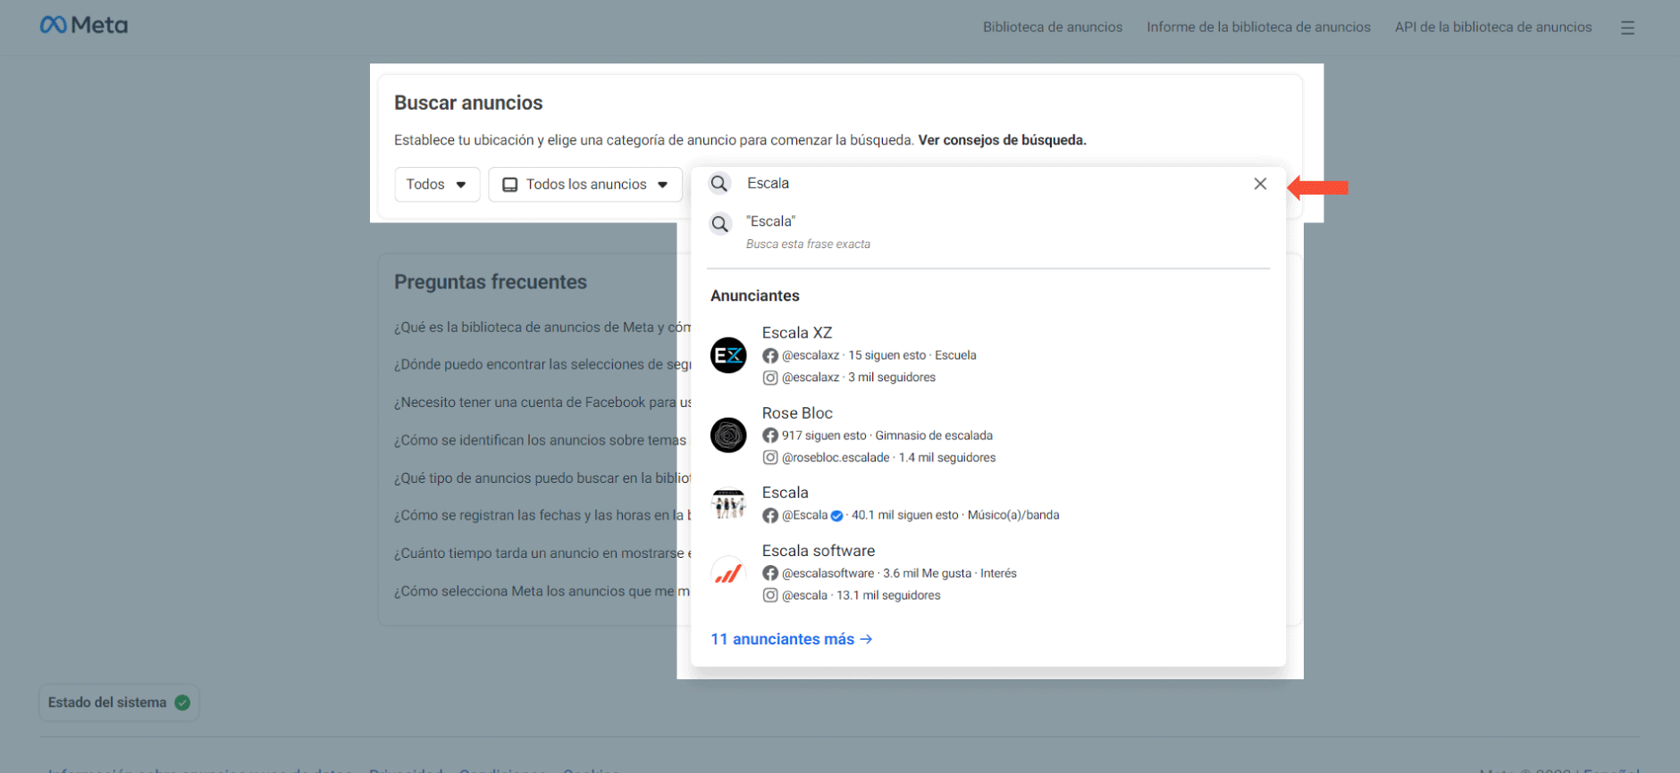Click the green system status check icon
Viewport: 1680px width, 773px height.
(x=183, y=702)
